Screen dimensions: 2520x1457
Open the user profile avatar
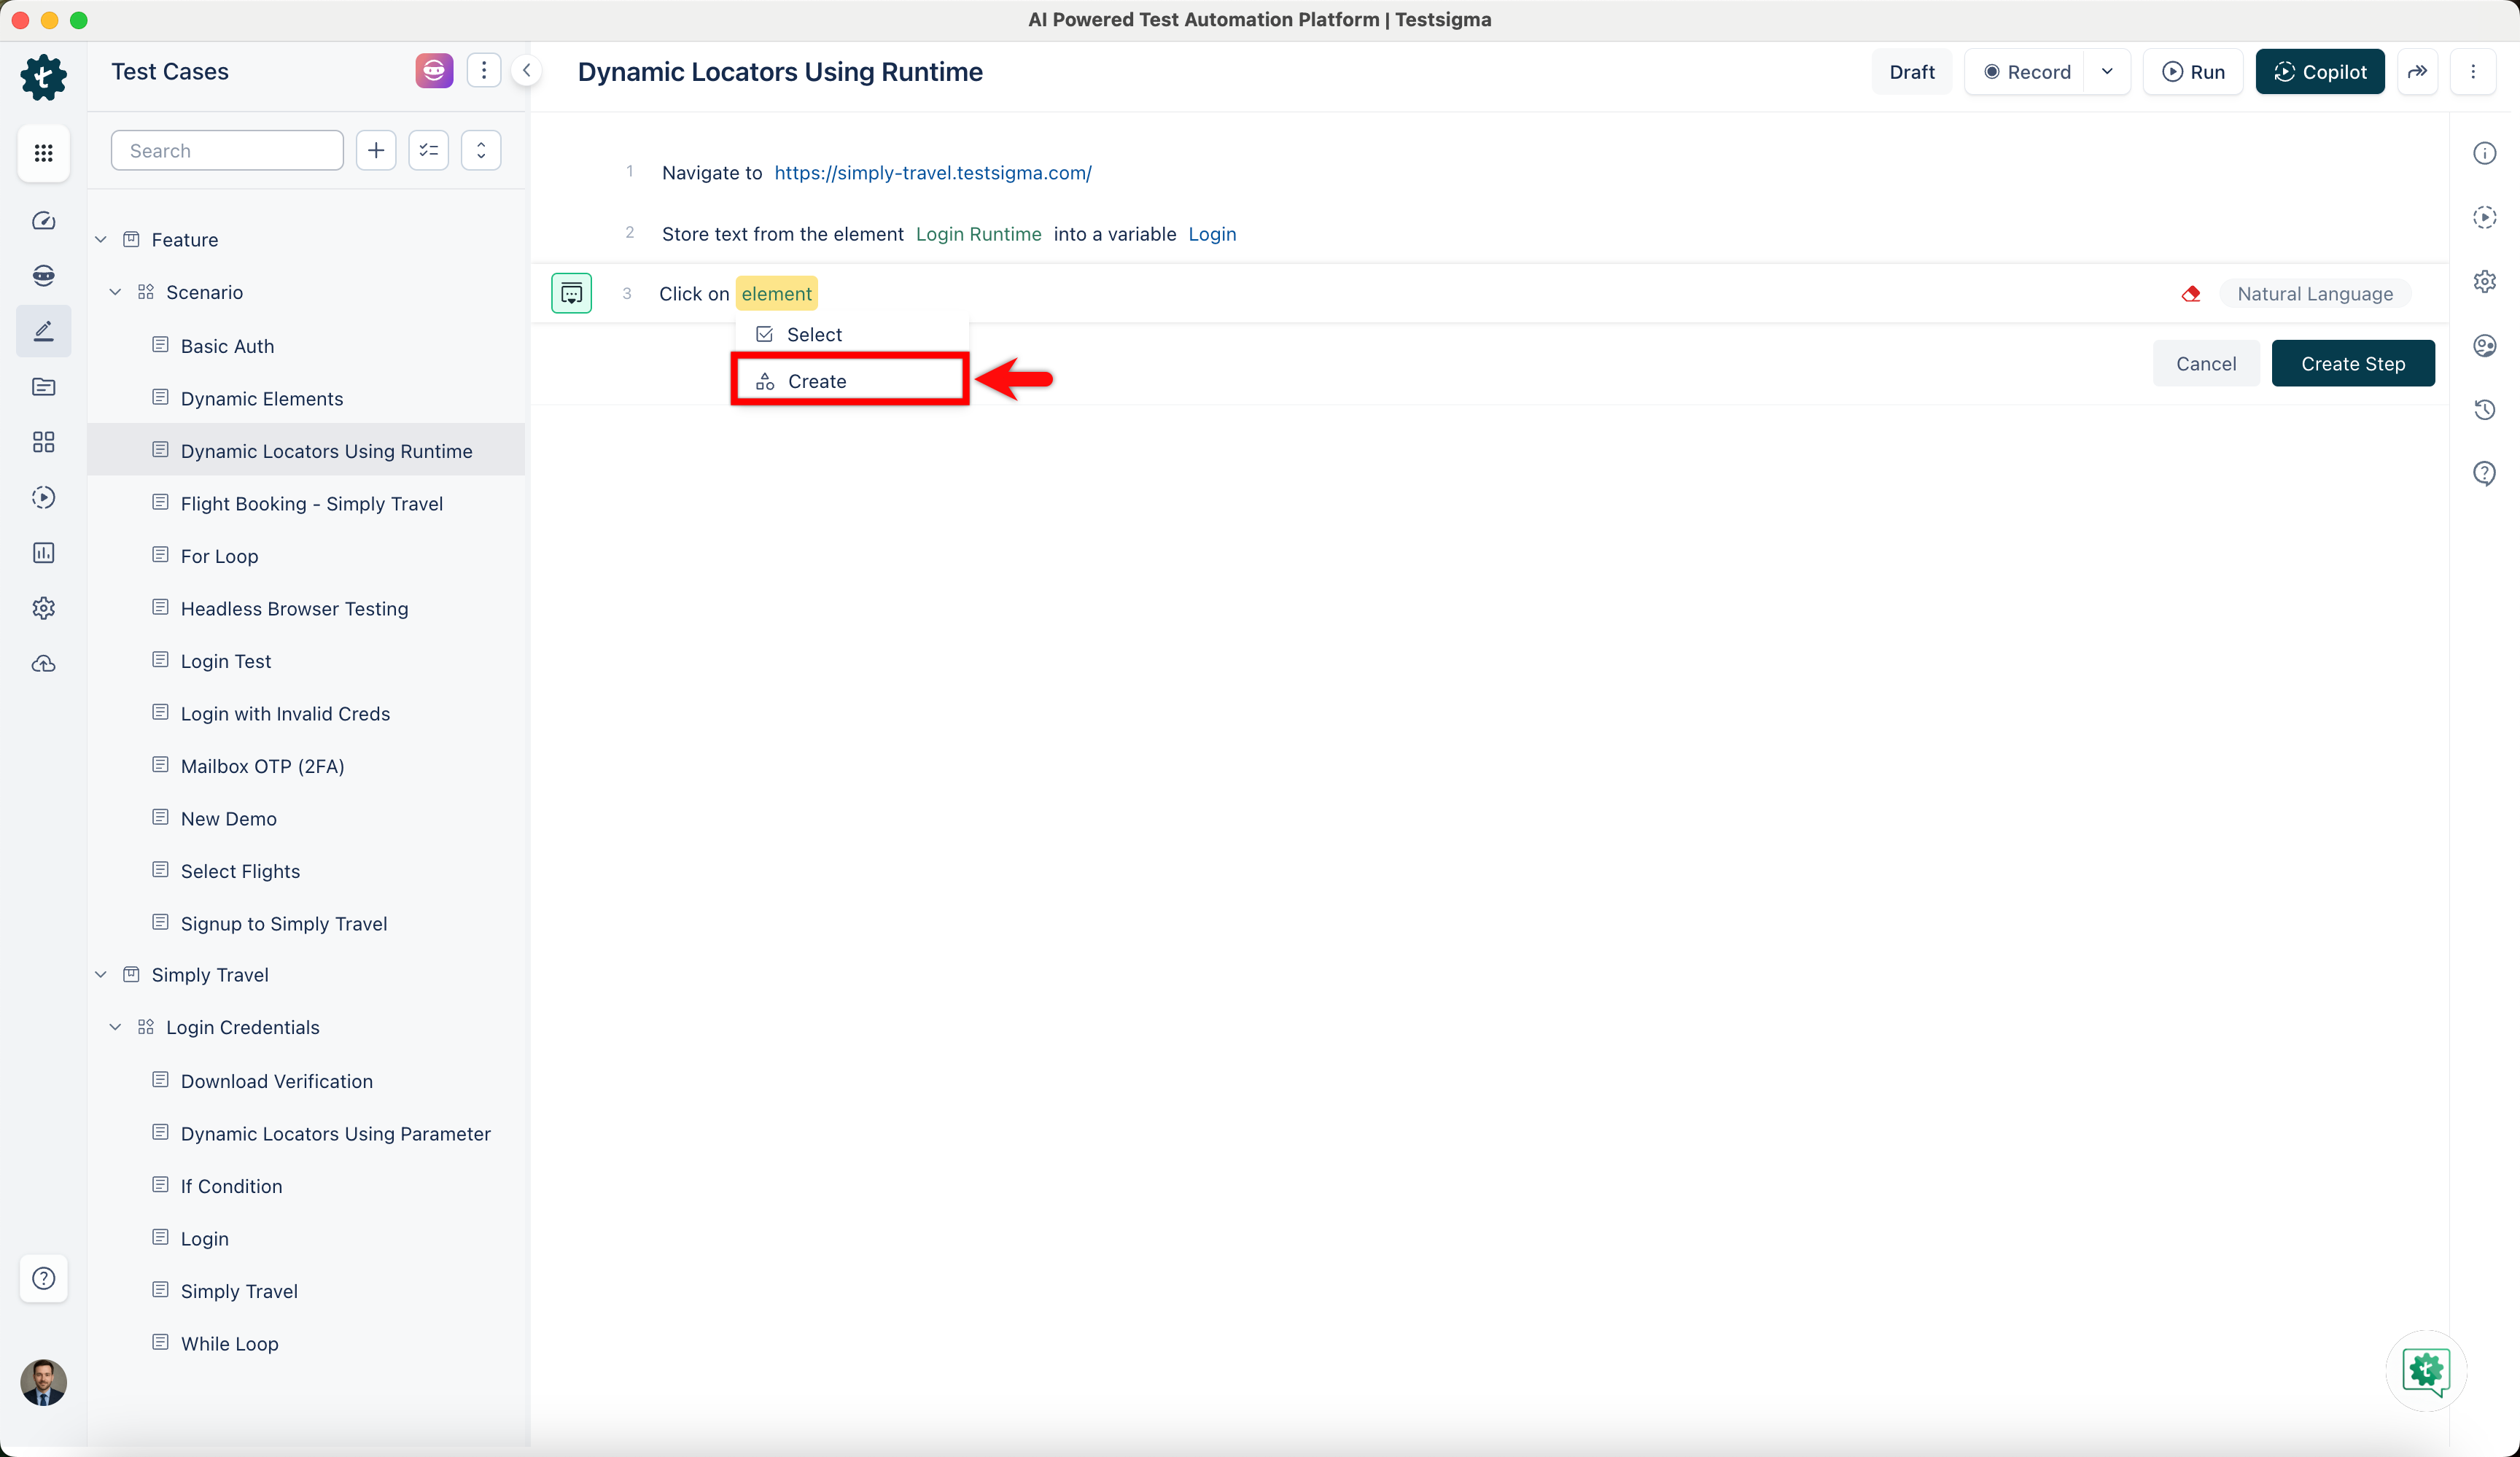click(x=43, y=1383)
